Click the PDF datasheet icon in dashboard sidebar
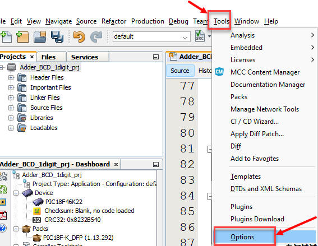The image size is (318, 246). [x=3, y=215]
